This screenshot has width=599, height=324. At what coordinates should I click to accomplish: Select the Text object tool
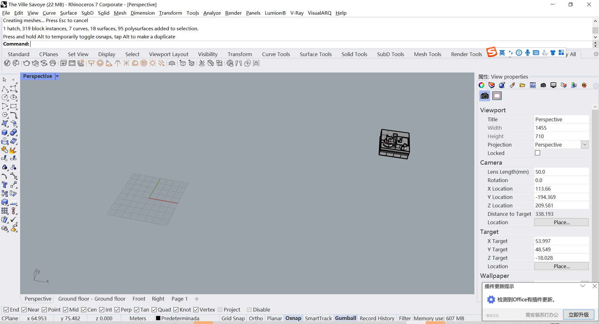tap(5, 185)
